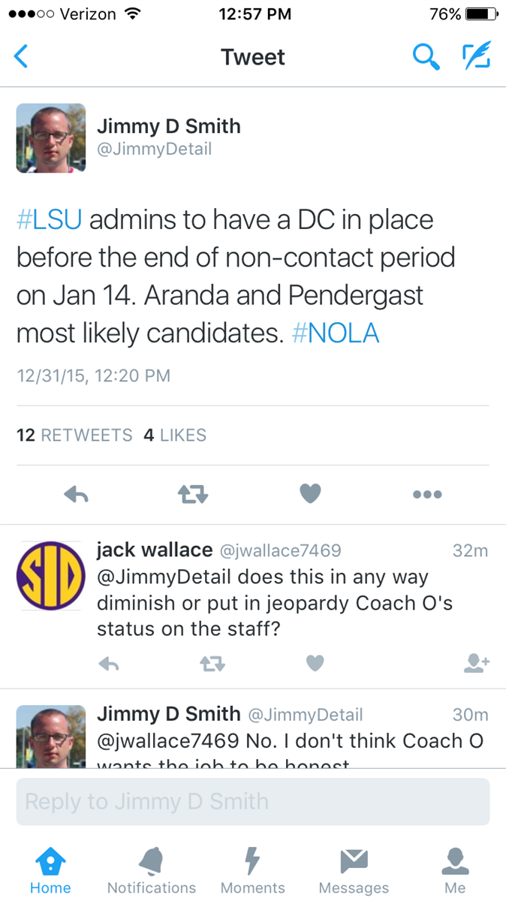Open the Notifications tab
The width and height of the screenshot is (506, 901).
pyautogui.click(x=152, y=871)
